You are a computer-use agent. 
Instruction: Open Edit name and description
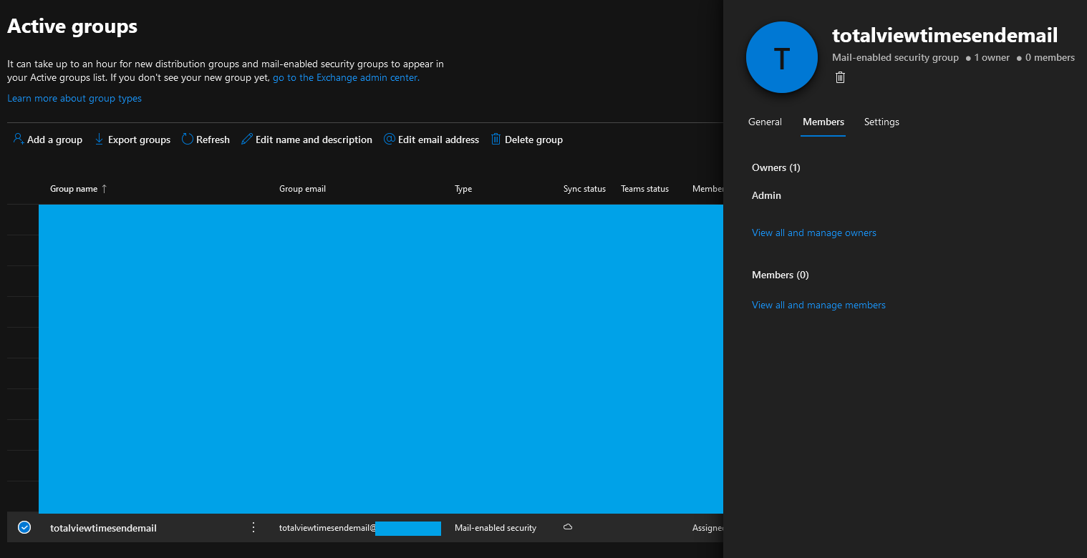coord(306,139)
